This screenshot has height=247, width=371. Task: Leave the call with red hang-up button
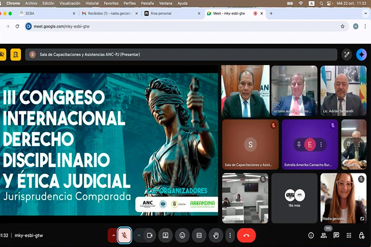click(246, 235)
